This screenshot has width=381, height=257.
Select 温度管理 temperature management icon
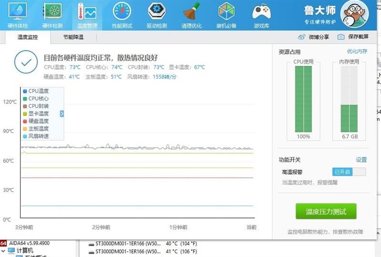point(87,11)
